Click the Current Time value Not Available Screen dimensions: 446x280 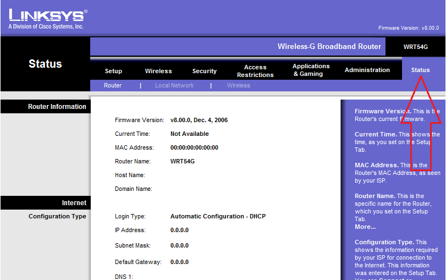coord(189,134)
